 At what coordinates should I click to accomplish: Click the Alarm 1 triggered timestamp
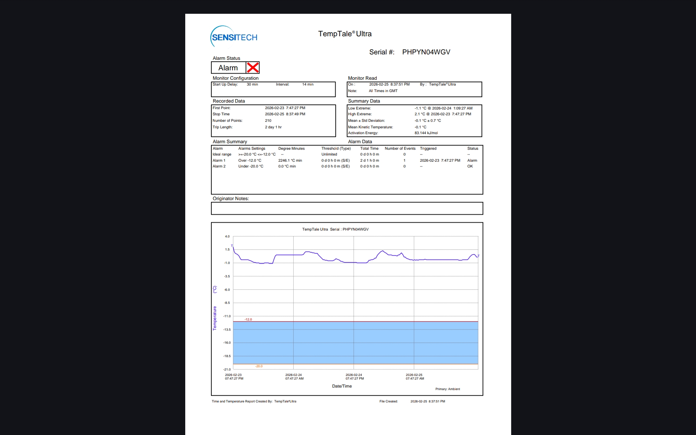[440, 160]
